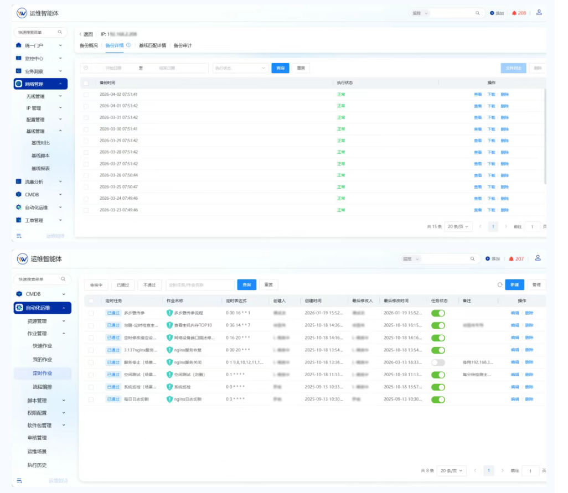Disable the task switch for 系统巡检 job
Viewport: 568px width, 493px height.
(x=438, y=387)
